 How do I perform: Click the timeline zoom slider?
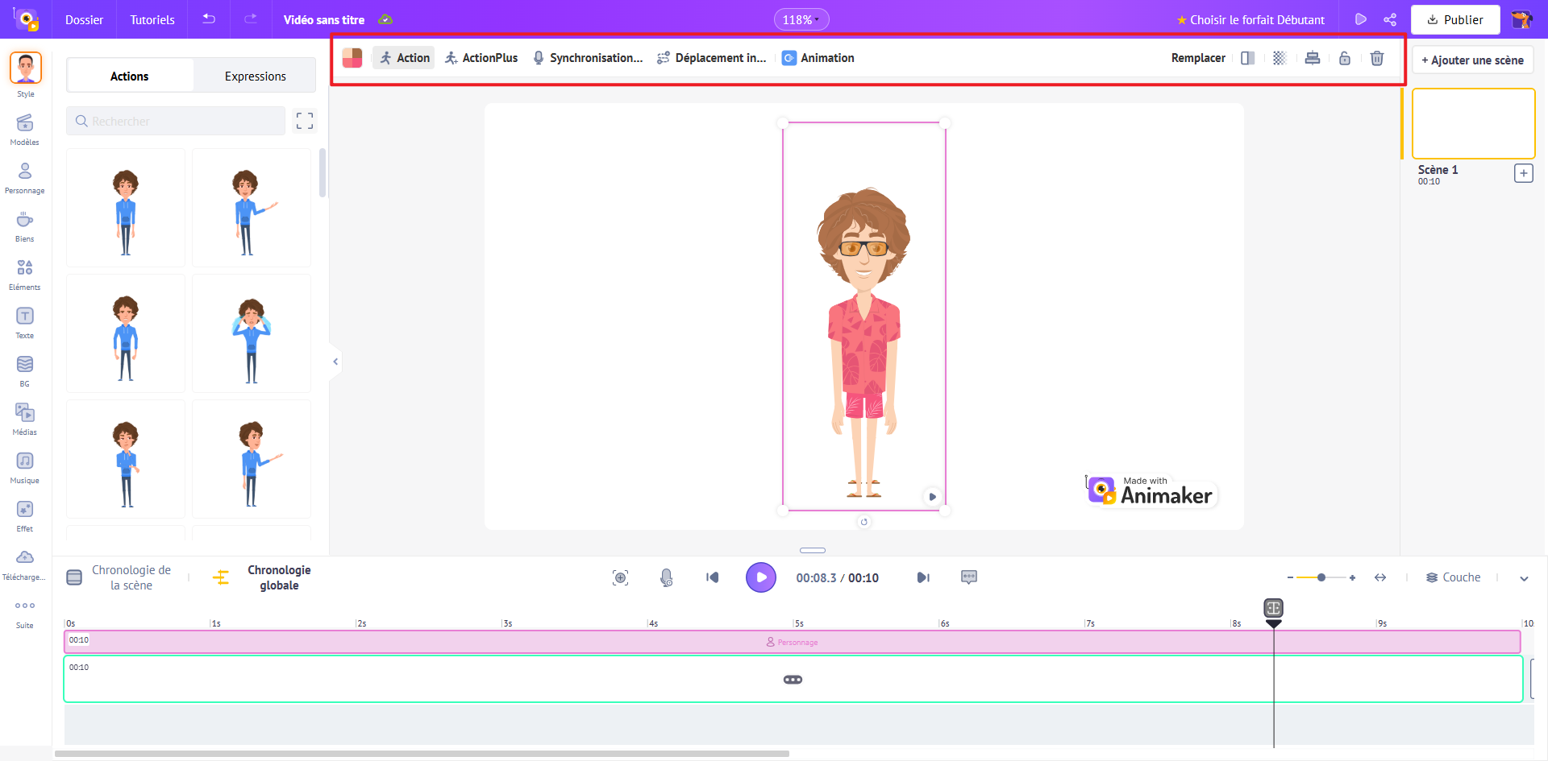tap(1321, 577)
